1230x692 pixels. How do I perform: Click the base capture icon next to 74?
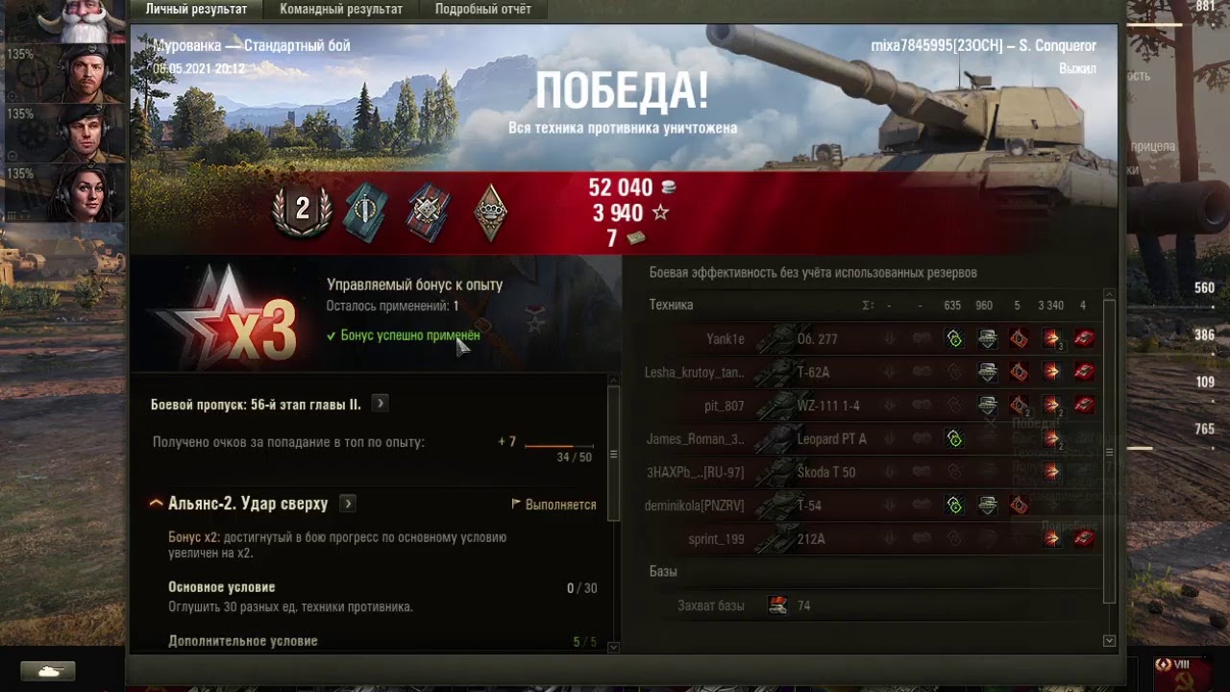point(778,605)
